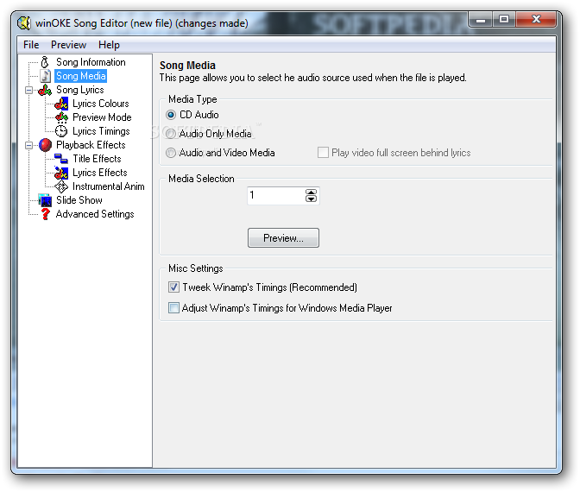Open Advanced Settings page
Screen dimensions: 580x492
coord(95,214)
